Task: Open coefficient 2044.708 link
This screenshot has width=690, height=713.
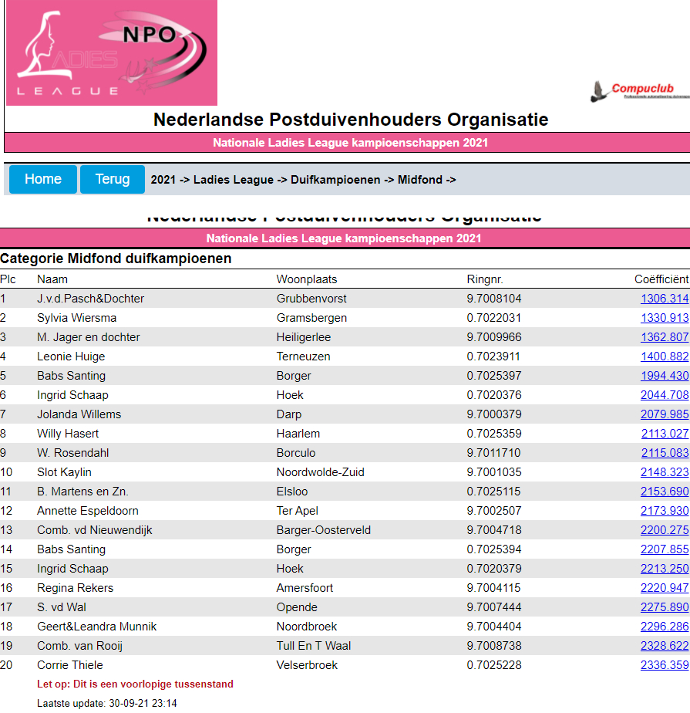Action: (x=665, y=395)
